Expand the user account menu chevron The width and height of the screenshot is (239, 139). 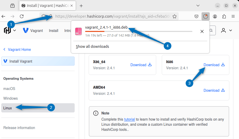[231, 30]
